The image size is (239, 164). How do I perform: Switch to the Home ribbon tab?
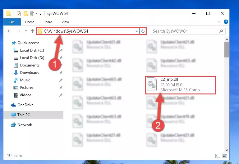point(30,22)
